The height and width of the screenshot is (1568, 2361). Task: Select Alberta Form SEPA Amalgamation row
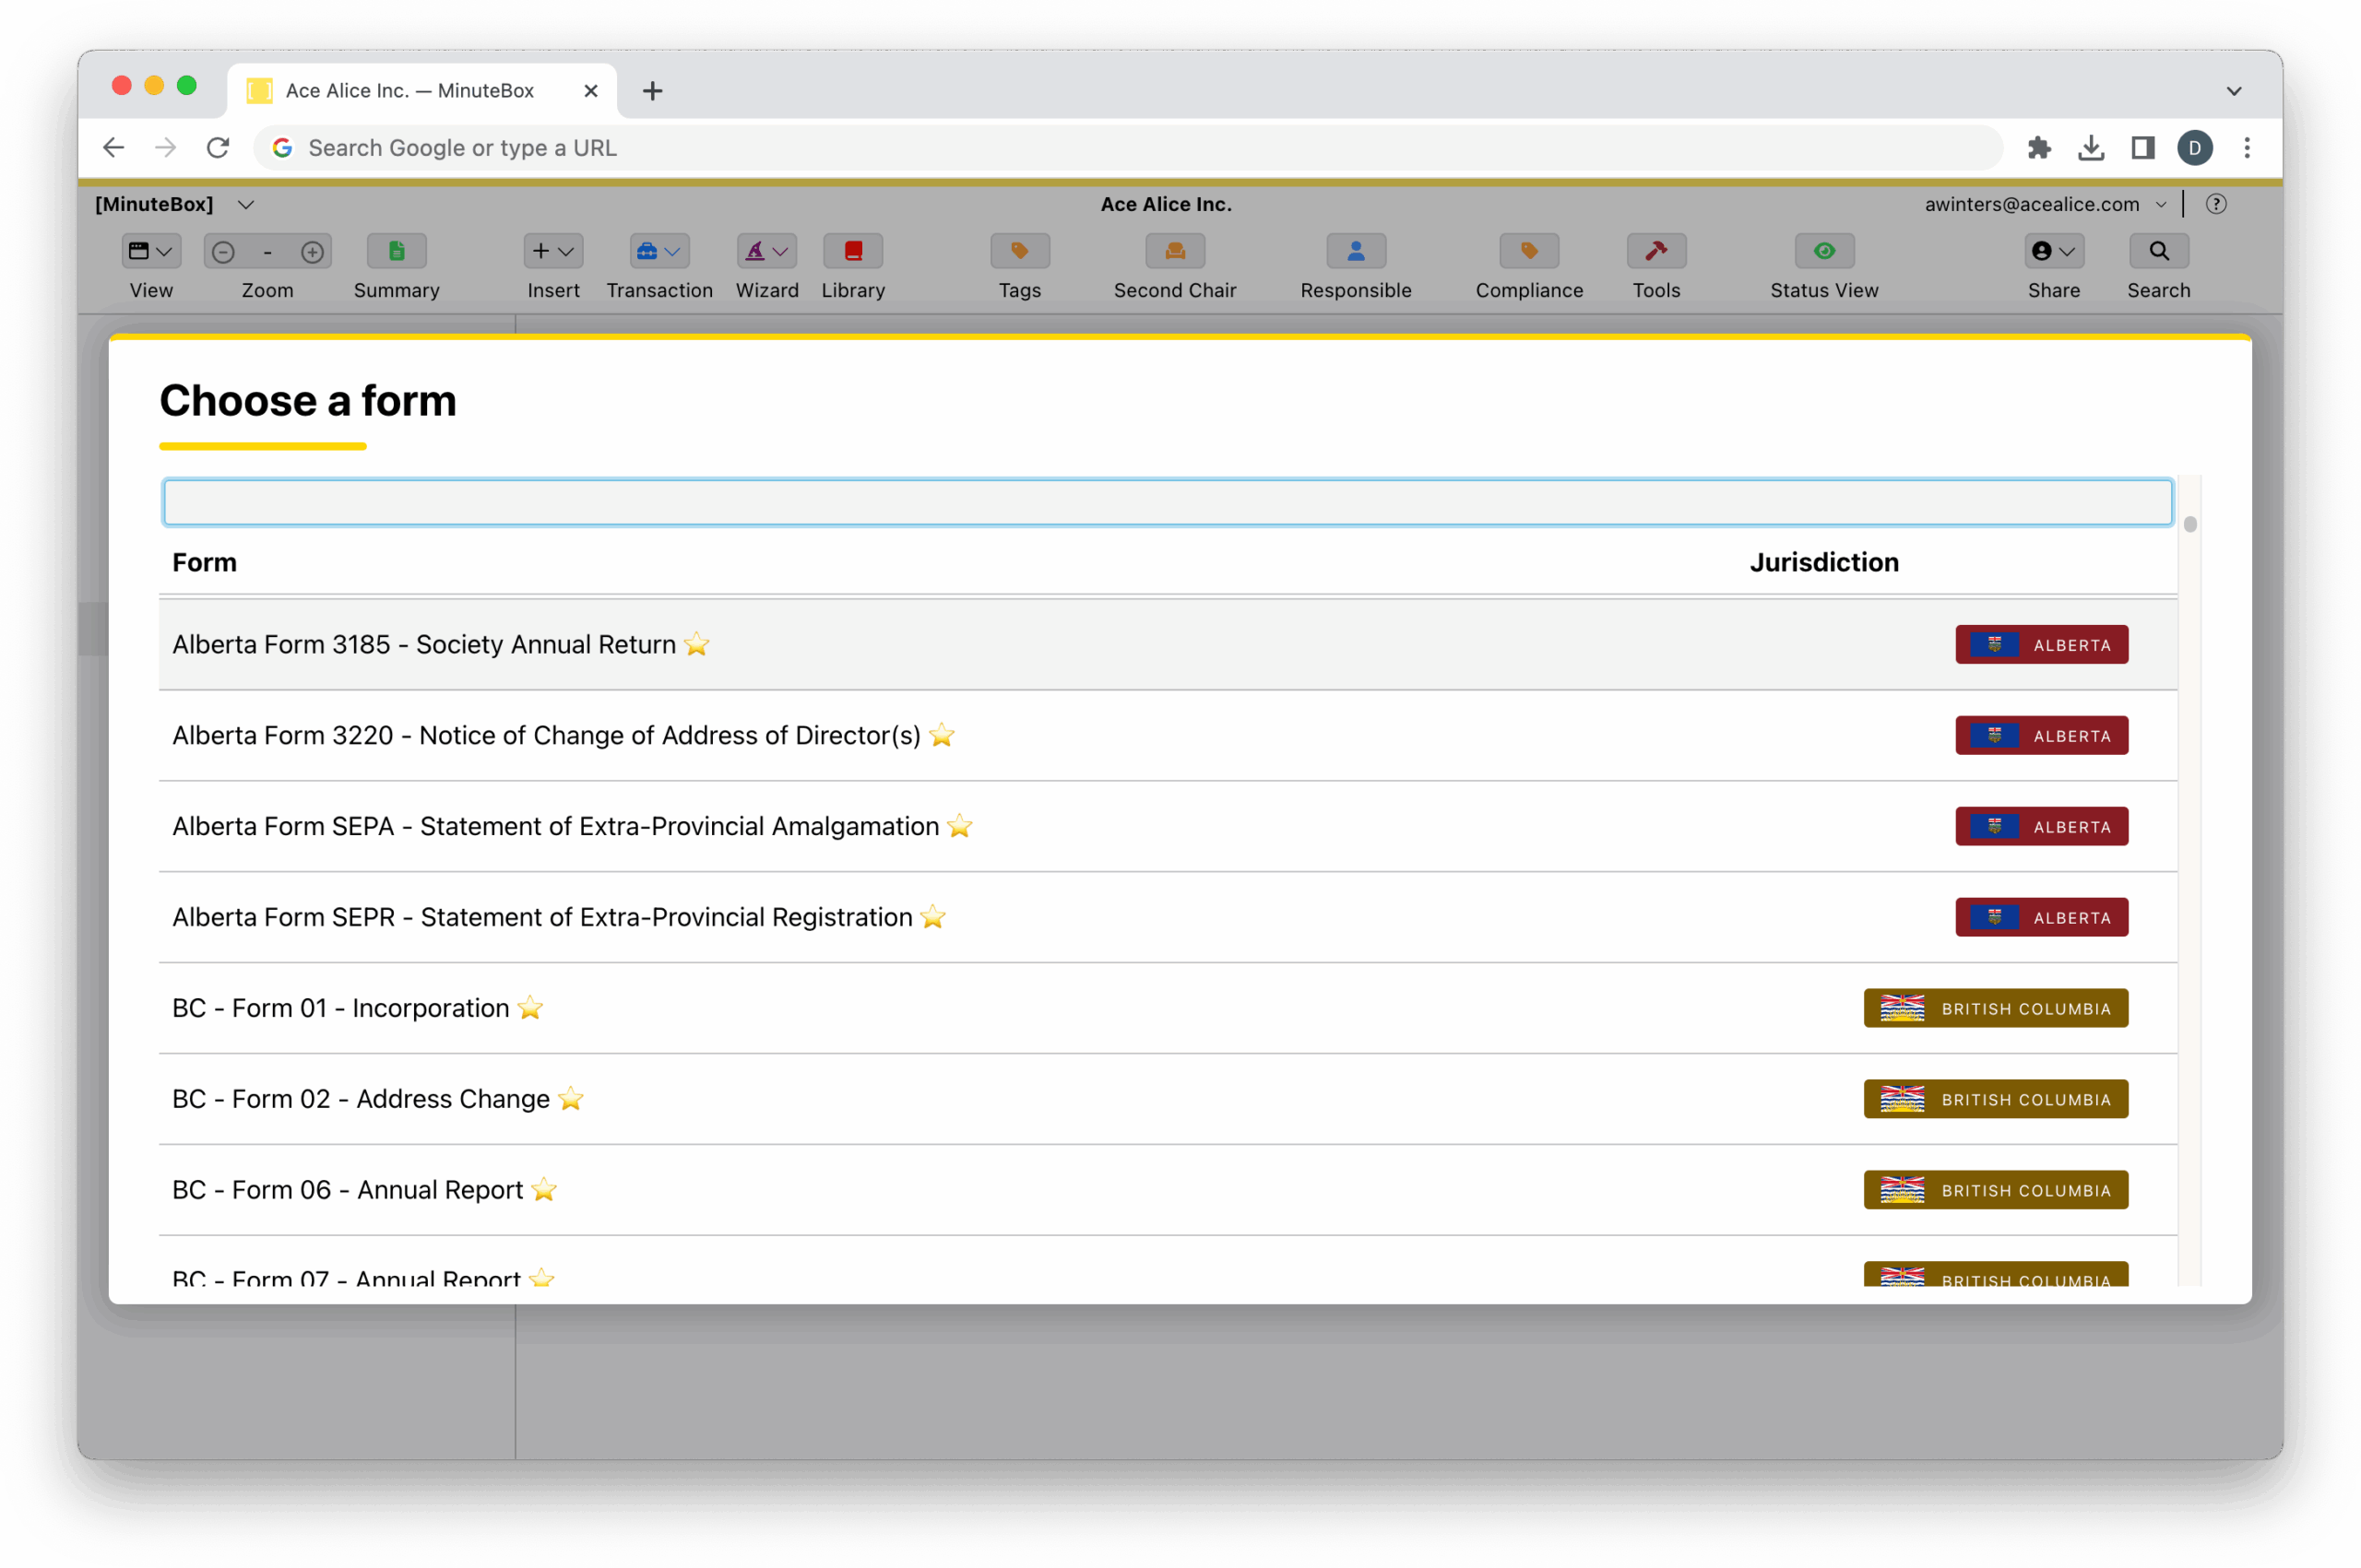coord(555,827)
